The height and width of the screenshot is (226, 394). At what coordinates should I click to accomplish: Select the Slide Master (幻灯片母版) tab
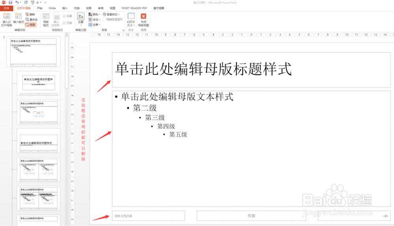[24, 8]
